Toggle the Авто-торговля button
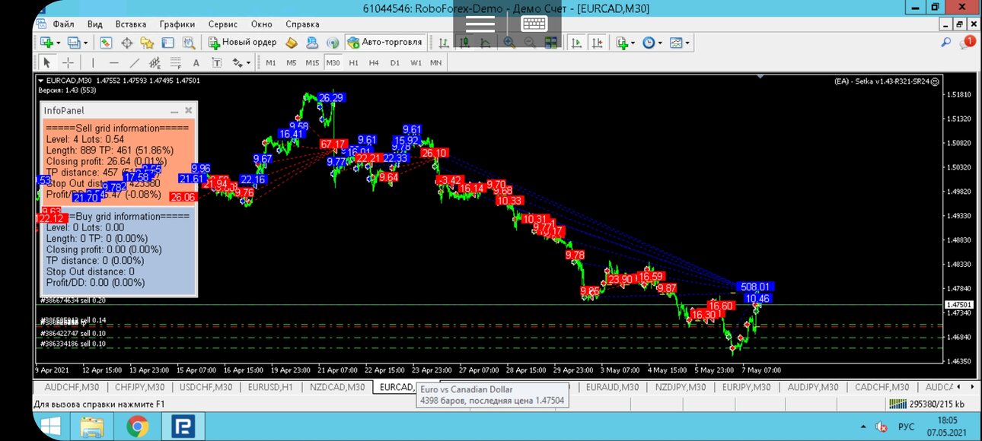The image size is (982, 441). (x=384, y=43)
